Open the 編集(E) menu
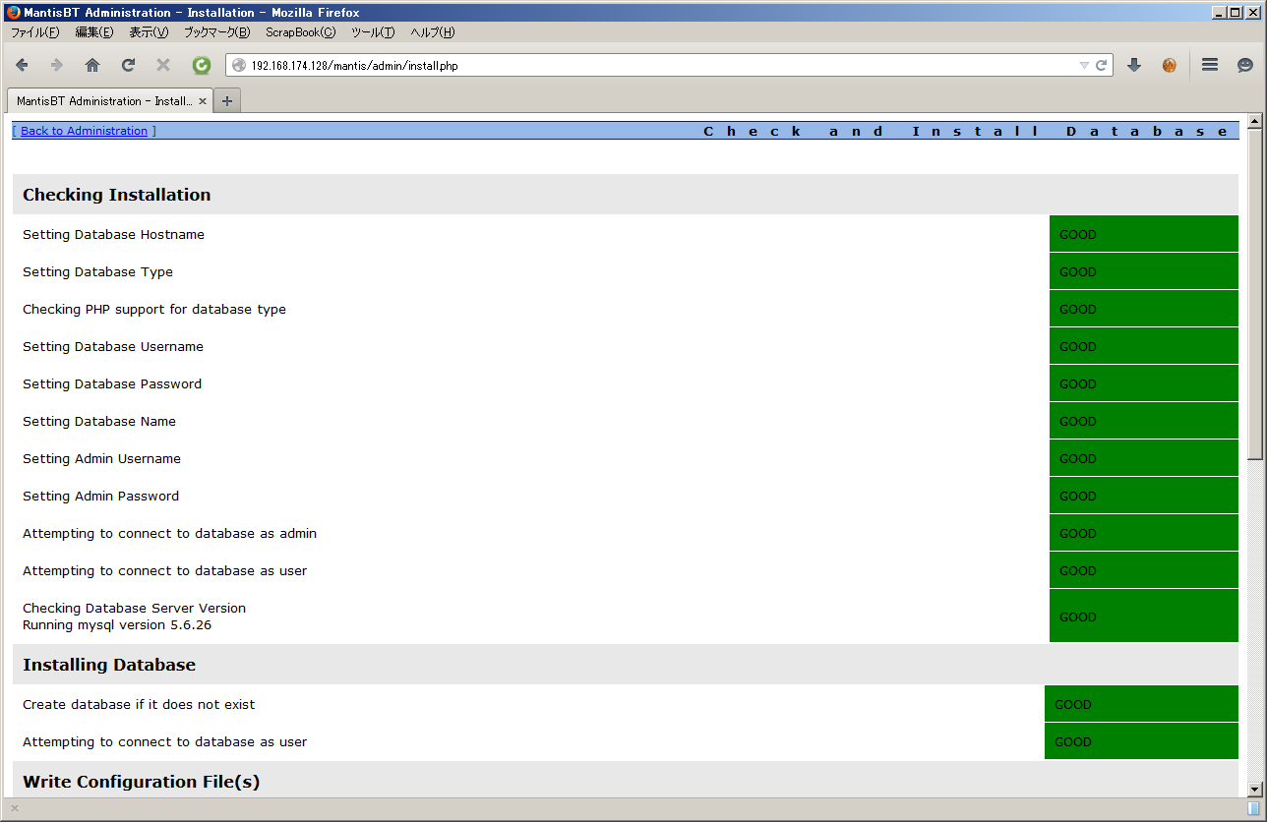Image resolution: width=1267 pixels, height=822 pixels. click(x=94, y=32)
